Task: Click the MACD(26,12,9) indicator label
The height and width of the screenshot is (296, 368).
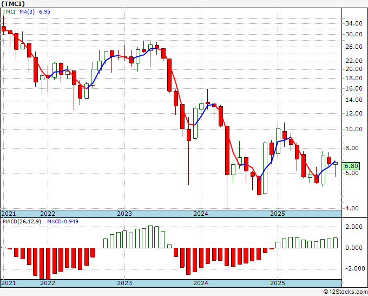Action: coord(22,222)
